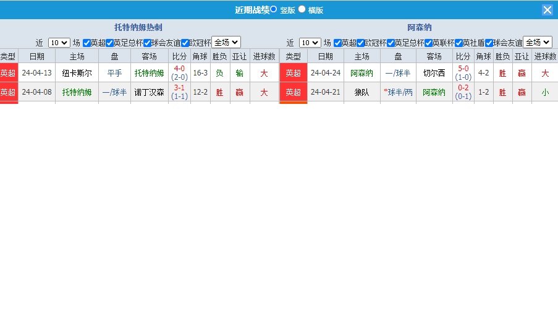This screenshot has width=558, height=334.
Task: Open Tottenham's 全场 dropdown
Action: [226, 43]
